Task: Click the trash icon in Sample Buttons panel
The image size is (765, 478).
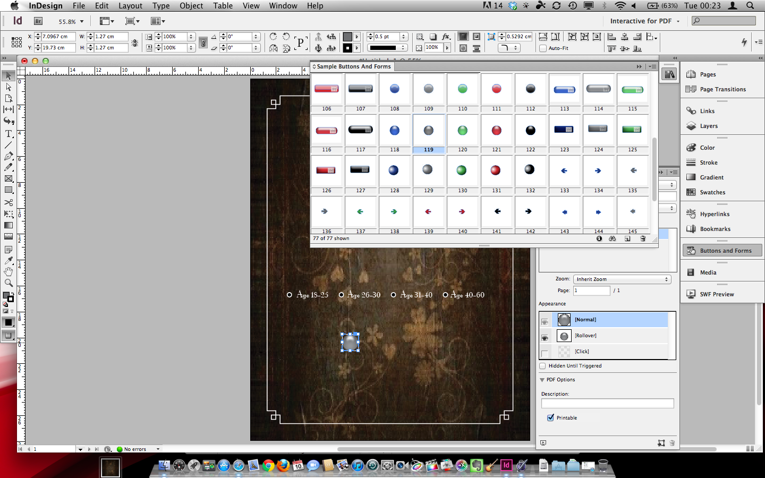Action: point(643,239)
